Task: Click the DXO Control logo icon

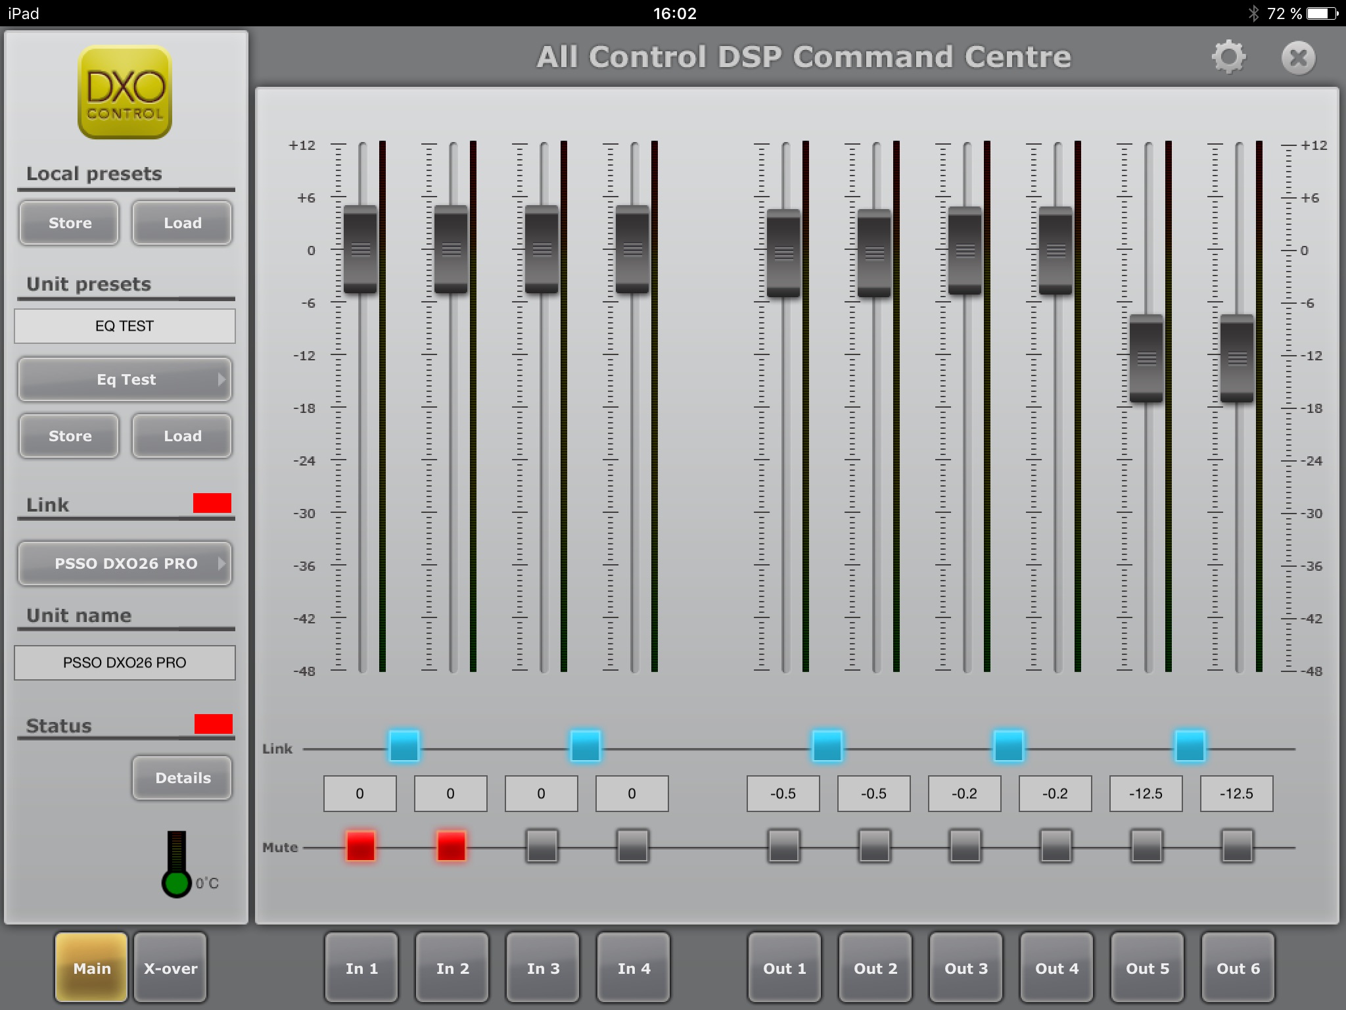Action: click(x=125, y=92)
